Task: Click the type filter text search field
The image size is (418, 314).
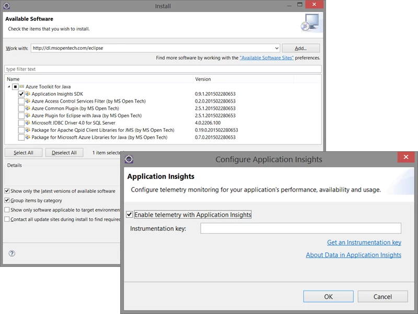Action: tap(163, 69)
